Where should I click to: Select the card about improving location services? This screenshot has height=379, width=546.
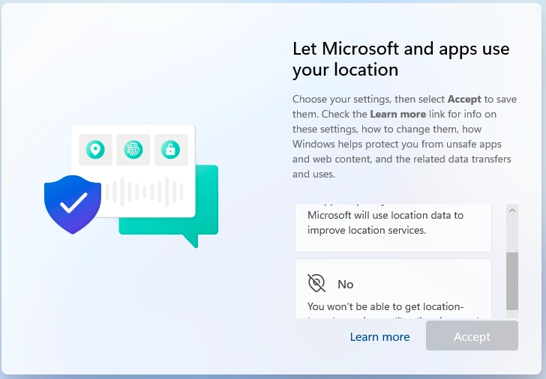tap(393, 228)
